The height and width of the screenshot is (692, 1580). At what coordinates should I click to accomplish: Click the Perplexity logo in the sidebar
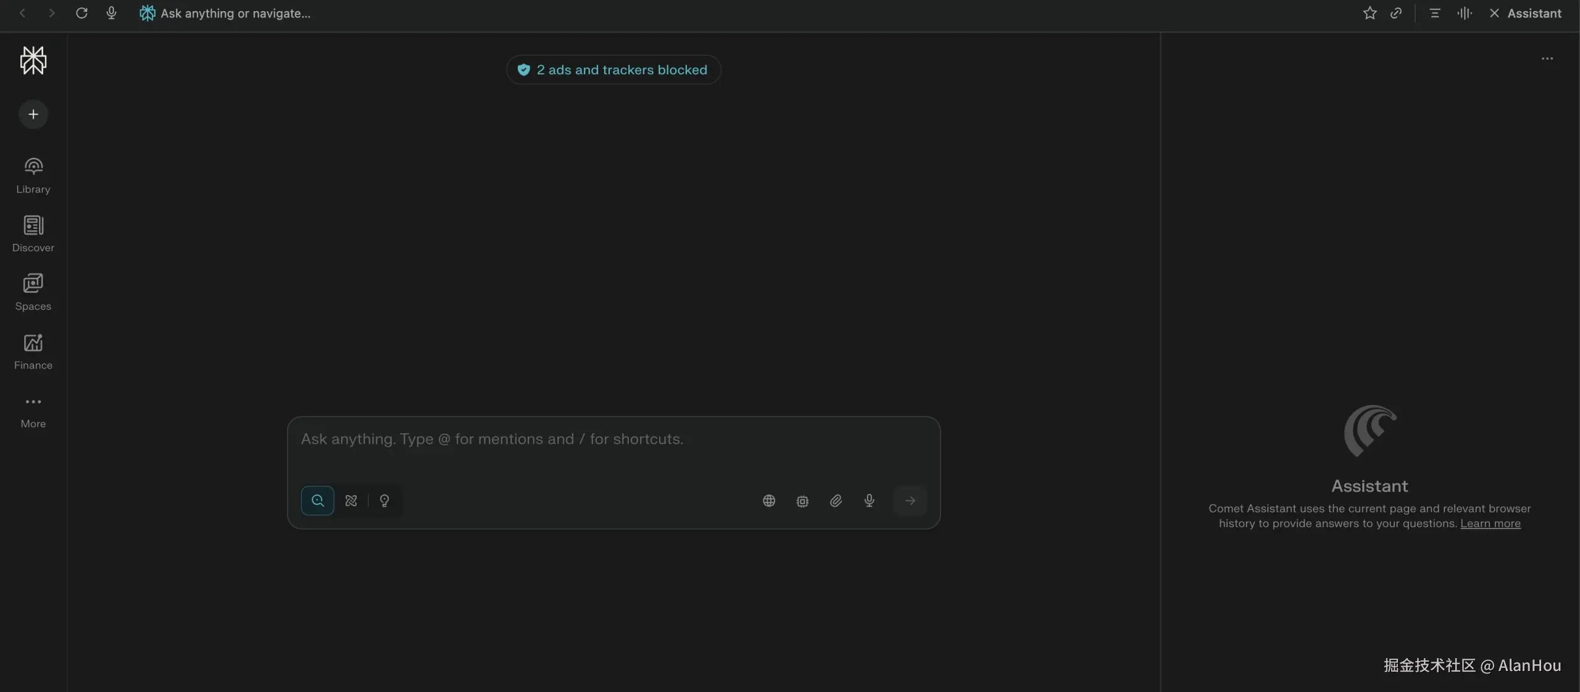(33, 60)
